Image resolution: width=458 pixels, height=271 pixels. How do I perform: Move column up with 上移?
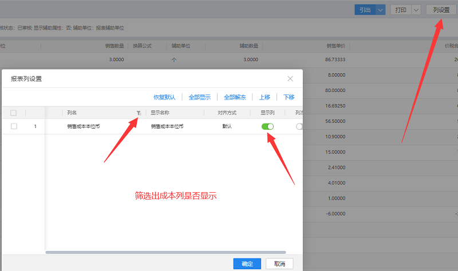pyautogui.click(x=264, y=97)
